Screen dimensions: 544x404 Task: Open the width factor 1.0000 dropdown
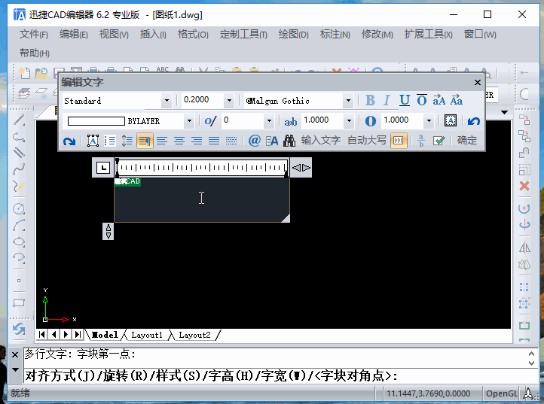(429, 121)
